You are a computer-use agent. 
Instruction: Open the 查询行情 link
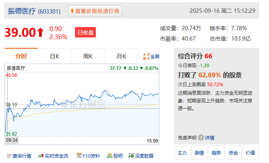pyautogui.click(x=22, y=156)
